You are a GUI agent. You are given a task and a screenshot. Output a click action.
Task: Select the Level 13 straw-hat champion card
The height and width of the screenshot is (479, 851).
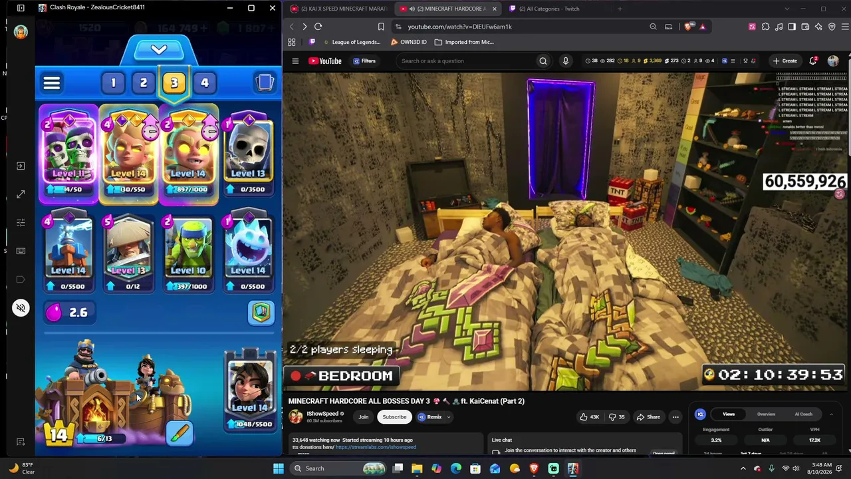(128, 253)
